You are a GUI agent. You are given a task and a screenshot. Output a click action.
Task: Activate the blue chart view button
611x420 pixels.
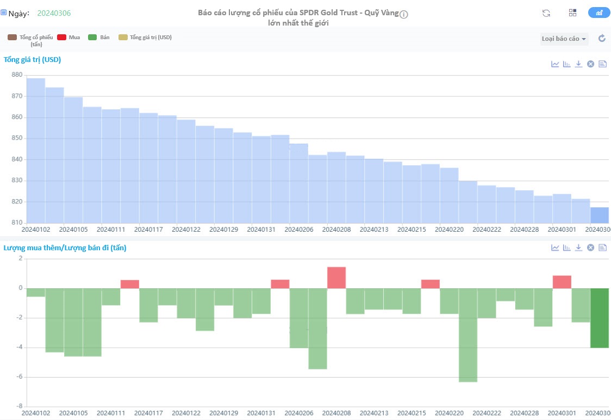599,13
